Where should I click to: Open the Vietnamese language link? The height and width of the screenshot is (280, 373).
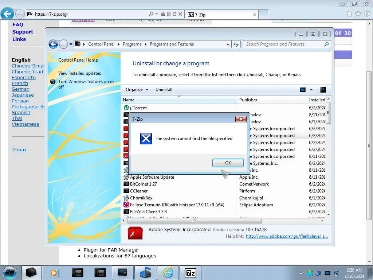tap(25, 124)
